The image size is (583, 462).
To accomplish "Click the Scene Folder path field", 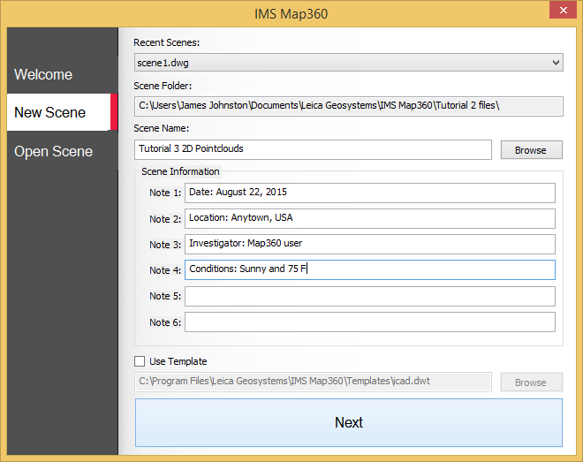I will tap(348, 106).
